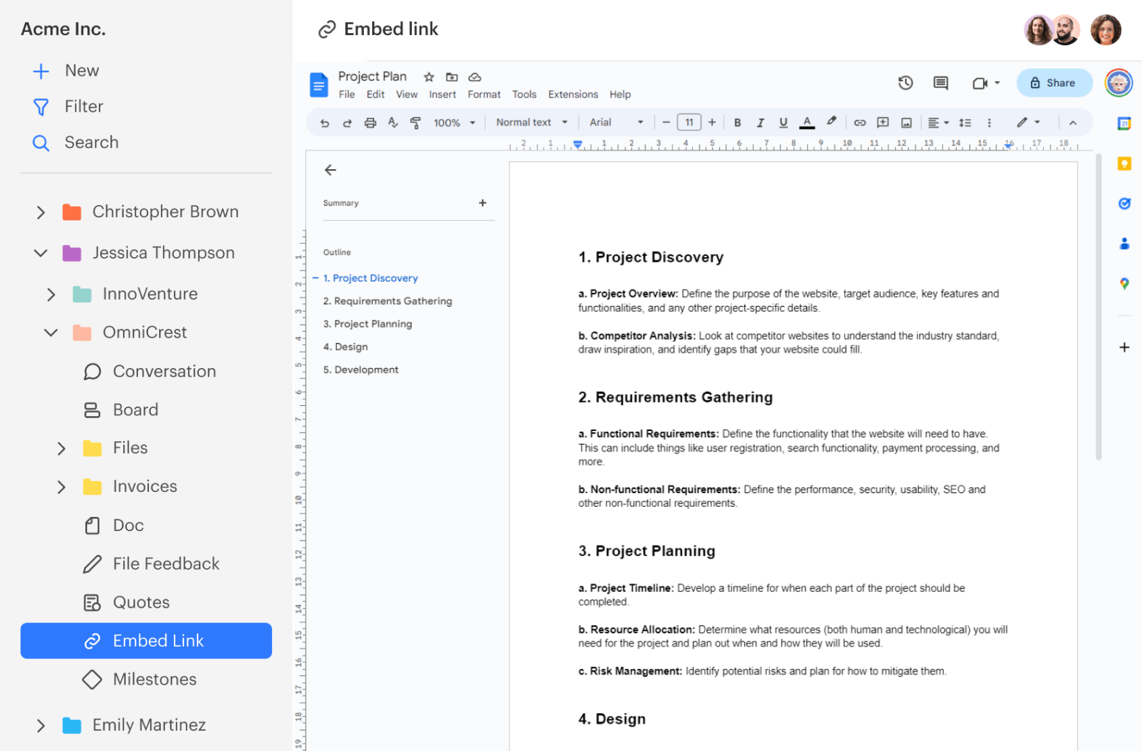Toggle bold formatting

point(737,122)
